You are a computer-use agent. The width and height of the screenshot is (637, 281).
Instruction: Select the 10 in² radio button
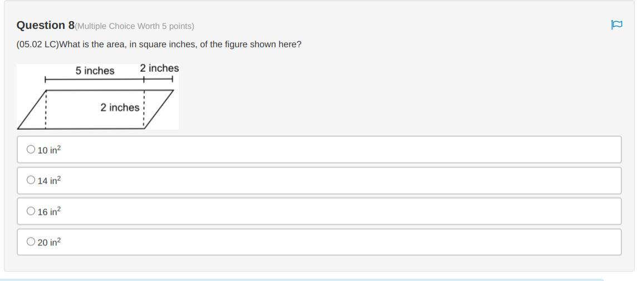(31, 149)
